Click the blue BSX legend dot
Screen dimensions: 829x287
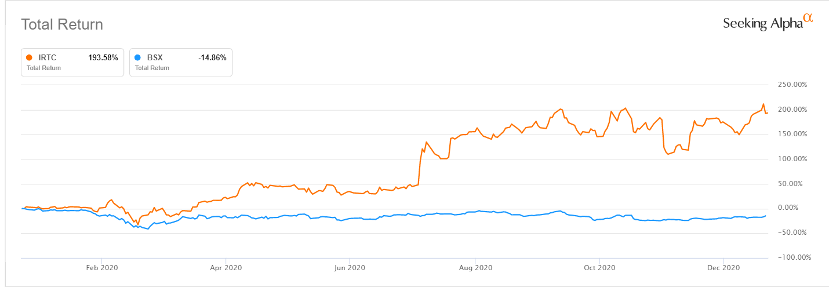tap(137, 57)
